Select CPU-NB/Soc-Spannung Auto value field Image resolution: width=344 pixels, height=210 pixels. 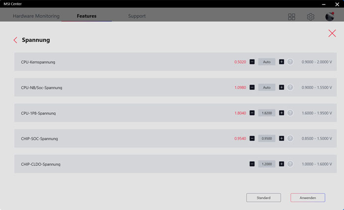point(267,87)
